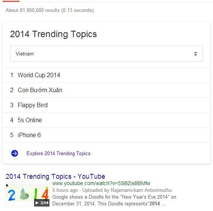The height and width of the screenshot is (211, 213).
Task: Click the selected red-underlined search tab
Action: click(11, 1)
